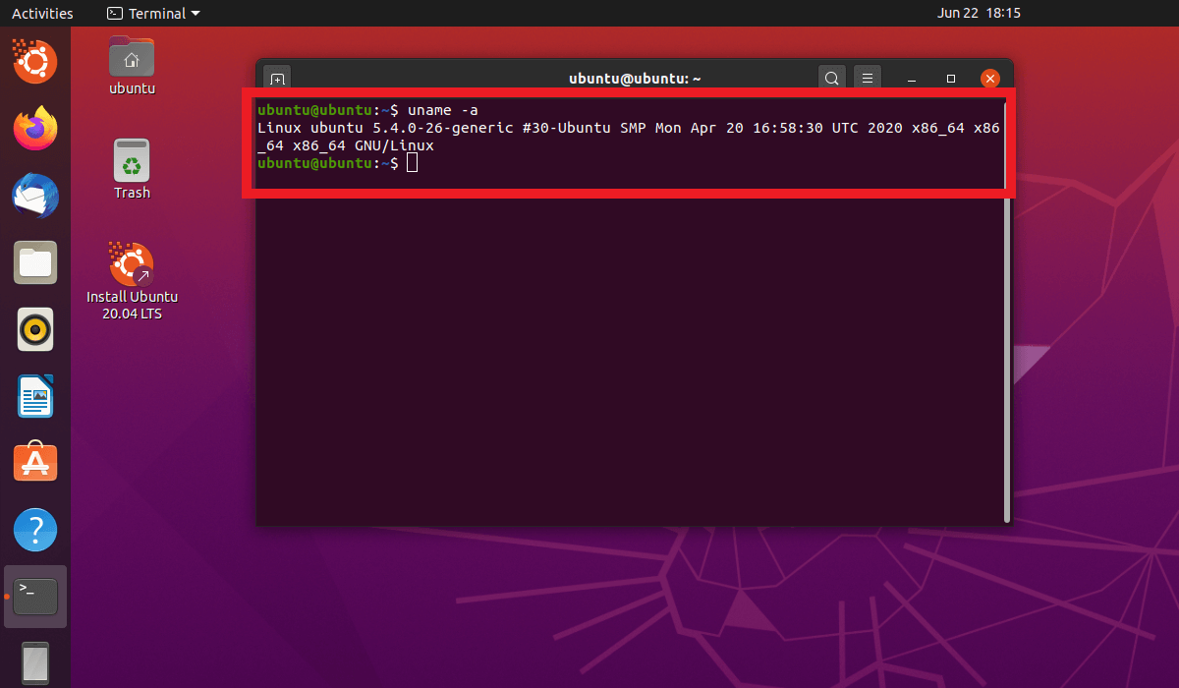Image resolution: width=1179 pixels, height=688 pixels.
Task: Click the search icon in terminal titlebar
Action: [831, 78]
